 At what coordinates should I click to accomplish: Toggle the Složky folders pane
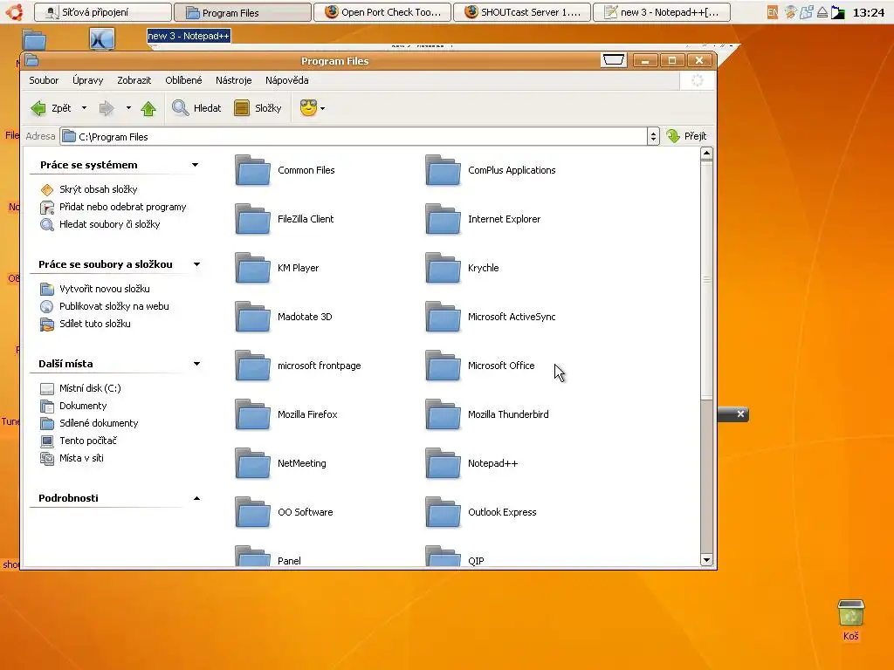(x=258, y=107)
